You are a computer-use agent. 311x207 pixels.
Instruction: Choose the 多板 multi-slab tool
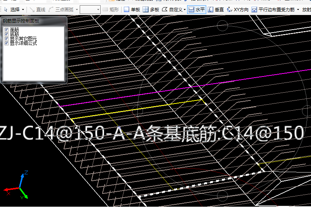(151, 9)
